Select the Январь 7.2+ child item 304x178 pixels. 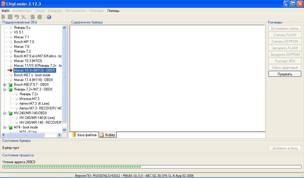(29, 94)
